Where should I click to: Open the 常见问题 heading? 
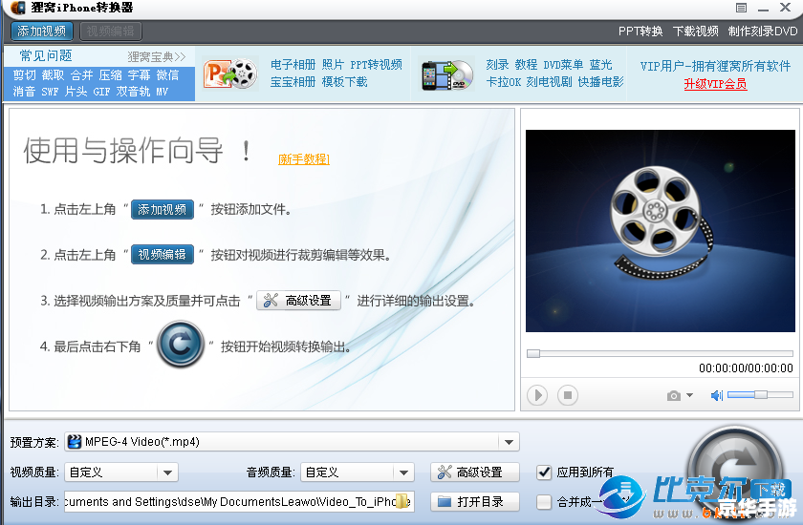click(46, 55)
